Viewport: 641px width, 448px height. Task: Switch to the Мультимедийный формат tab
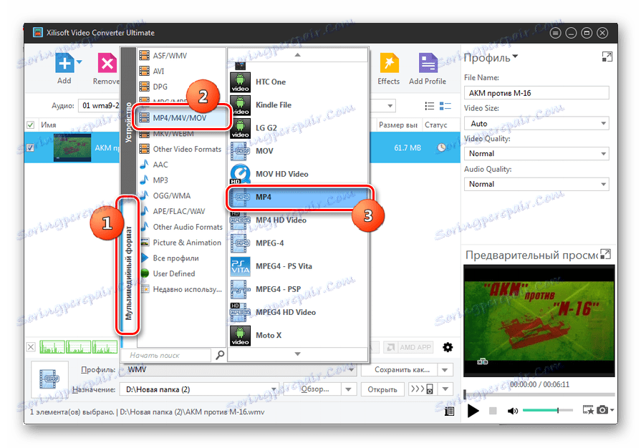[x=129, y=273]
